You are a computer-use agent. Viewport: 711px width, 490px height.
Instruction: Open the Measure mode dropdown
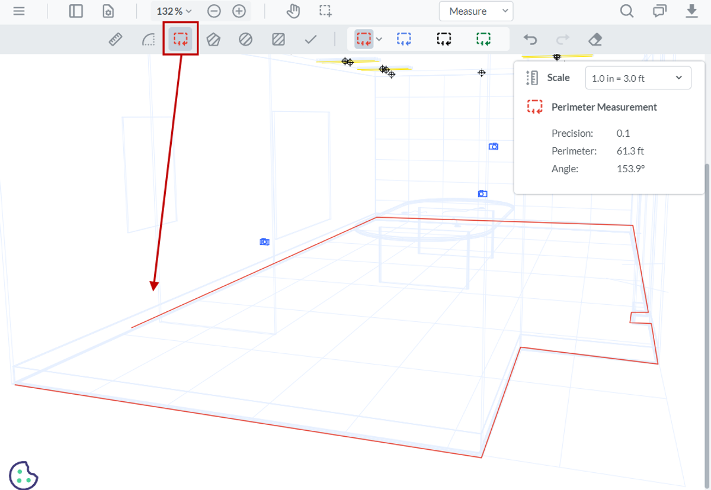click(x=476, y=11)
